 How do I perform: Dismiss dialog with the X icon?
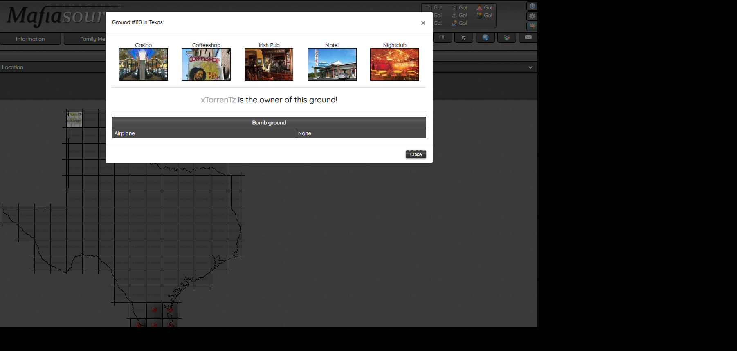[x=423, y=23]
